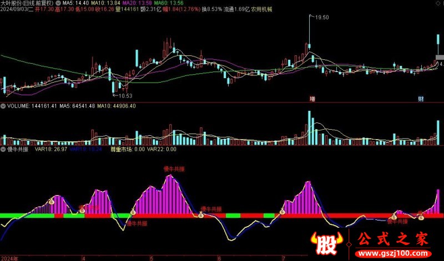Click the float shares 流通1.69亿
This screenshot has height=261, width=444.
point(237,9)
